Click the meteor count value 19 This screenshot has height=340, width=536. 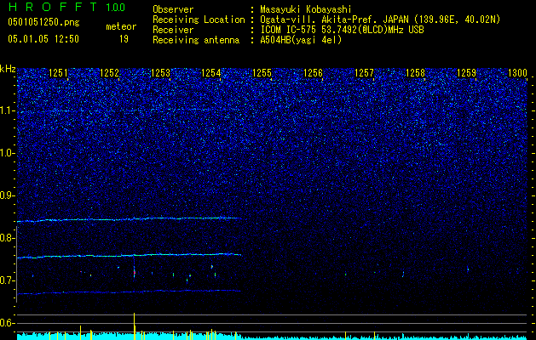124,39
